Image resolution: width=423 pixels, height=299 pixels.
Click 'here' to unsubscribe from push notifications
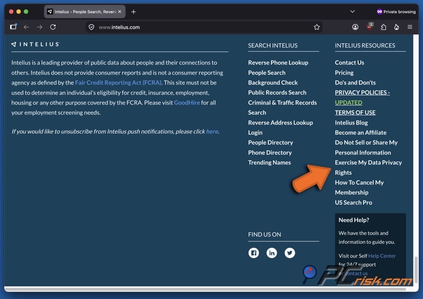pyautogui.click(x=212, y=131)
